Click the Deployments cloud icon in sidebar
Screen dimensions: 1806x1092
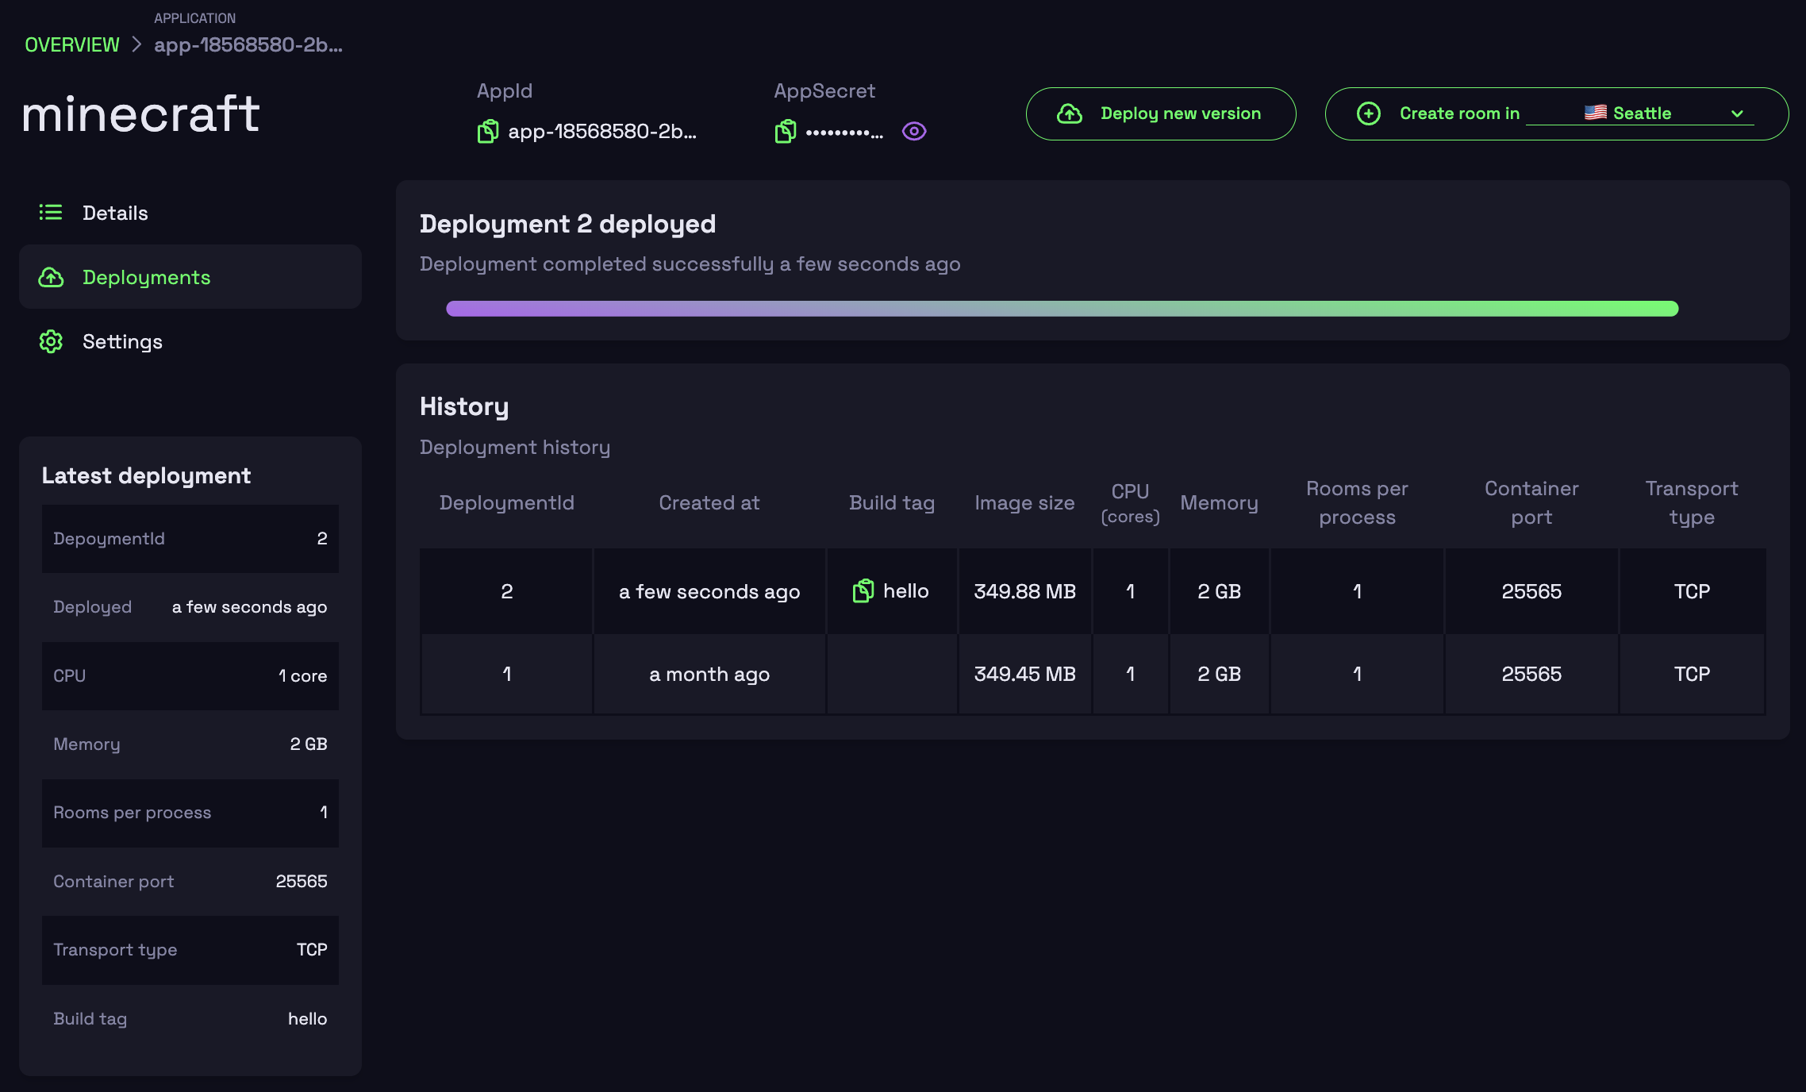coord(51,277)
